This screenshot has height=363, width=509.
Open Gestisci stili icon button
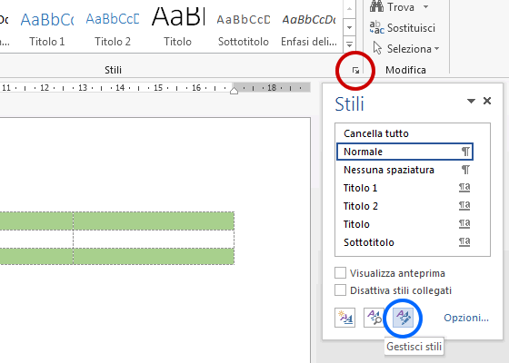pyautogui.click(x=403, y=318)
